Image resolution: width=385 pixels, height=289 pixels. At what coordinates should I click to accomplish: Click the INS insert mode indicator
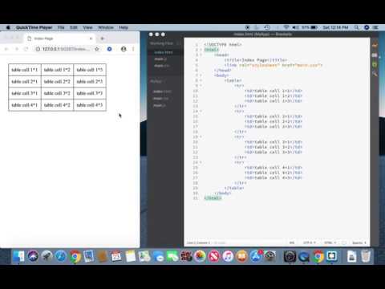[292, 242]
